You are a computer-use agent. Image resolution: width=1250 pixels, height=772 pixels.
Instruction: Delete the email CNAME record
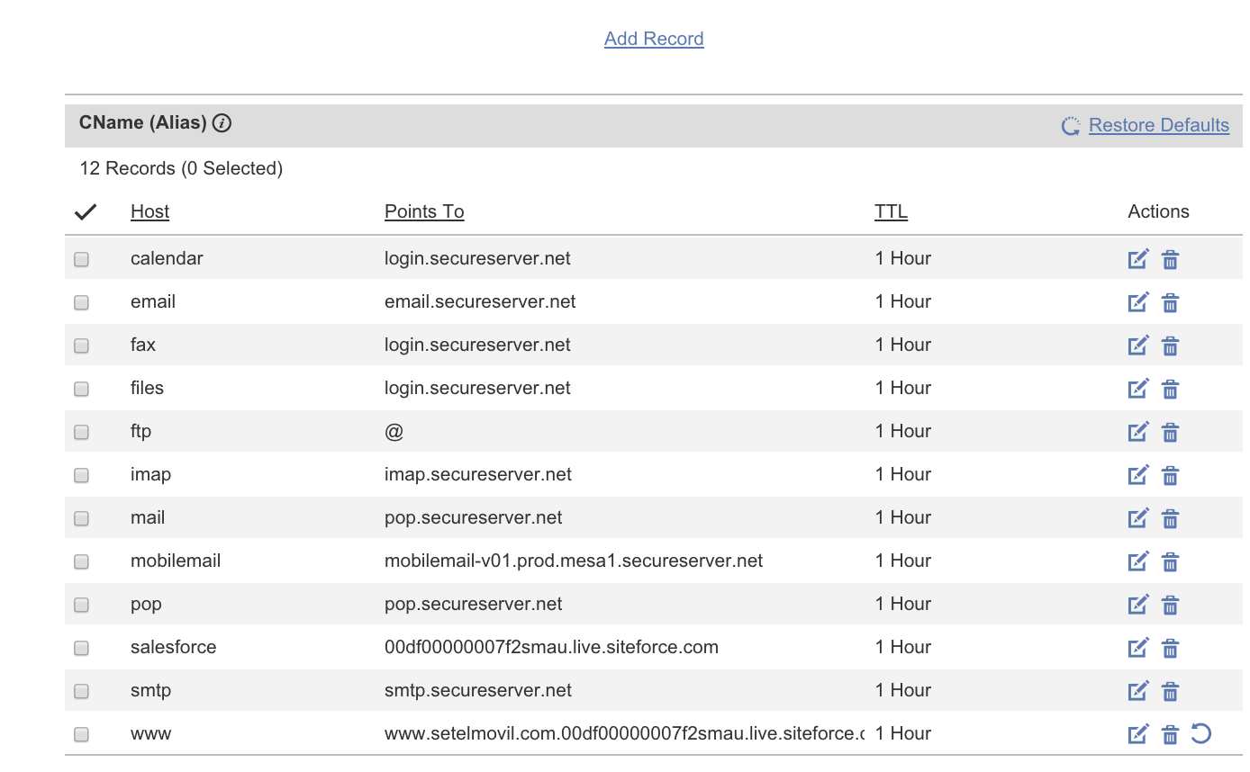(1170, 302)
